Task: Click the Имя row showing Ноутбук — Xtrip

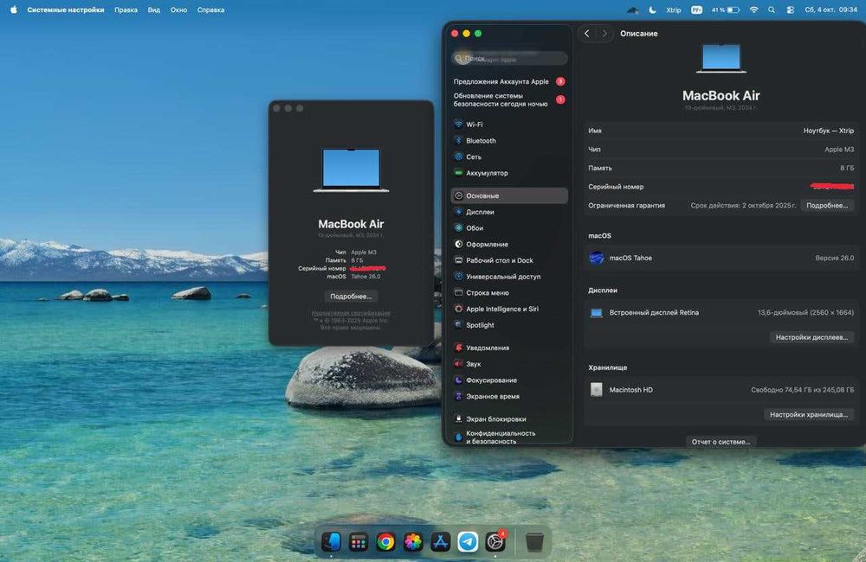Action: [x=721, y=131]
